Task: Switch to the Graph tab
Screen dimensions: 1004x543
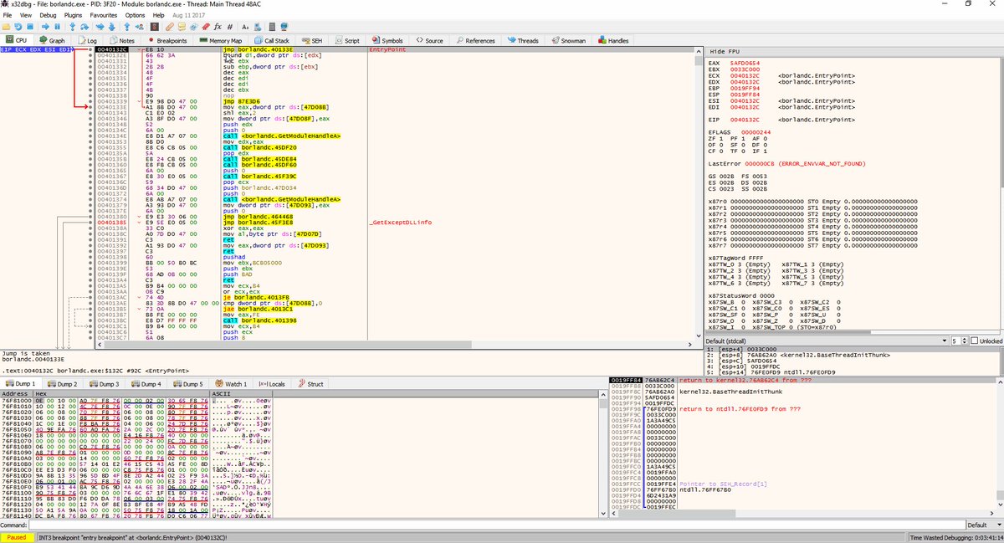Action: pos(52,40)
